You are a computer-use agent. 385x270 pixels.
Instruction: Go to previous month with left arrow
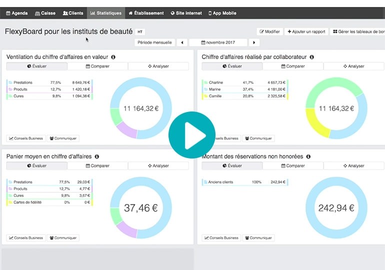[181, 43]
